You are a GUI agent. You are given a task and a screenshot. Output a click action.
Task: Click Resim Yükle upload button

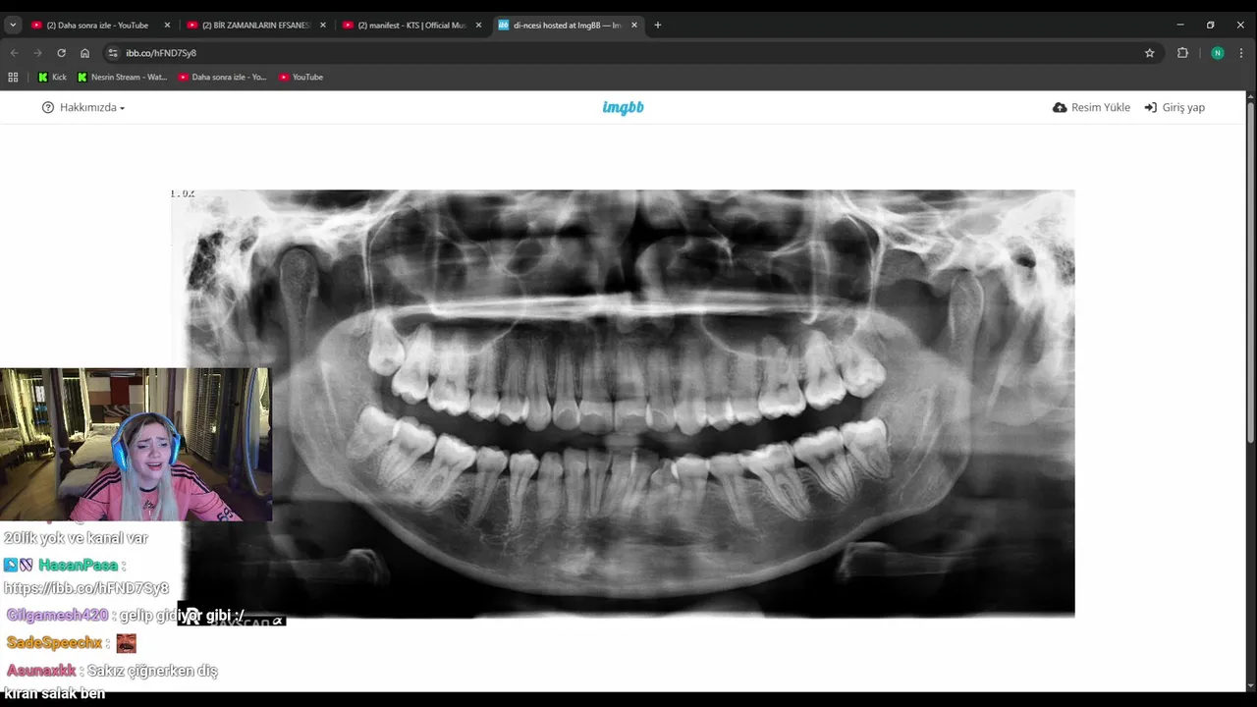pyautogui.click(x=1091, y=107)
